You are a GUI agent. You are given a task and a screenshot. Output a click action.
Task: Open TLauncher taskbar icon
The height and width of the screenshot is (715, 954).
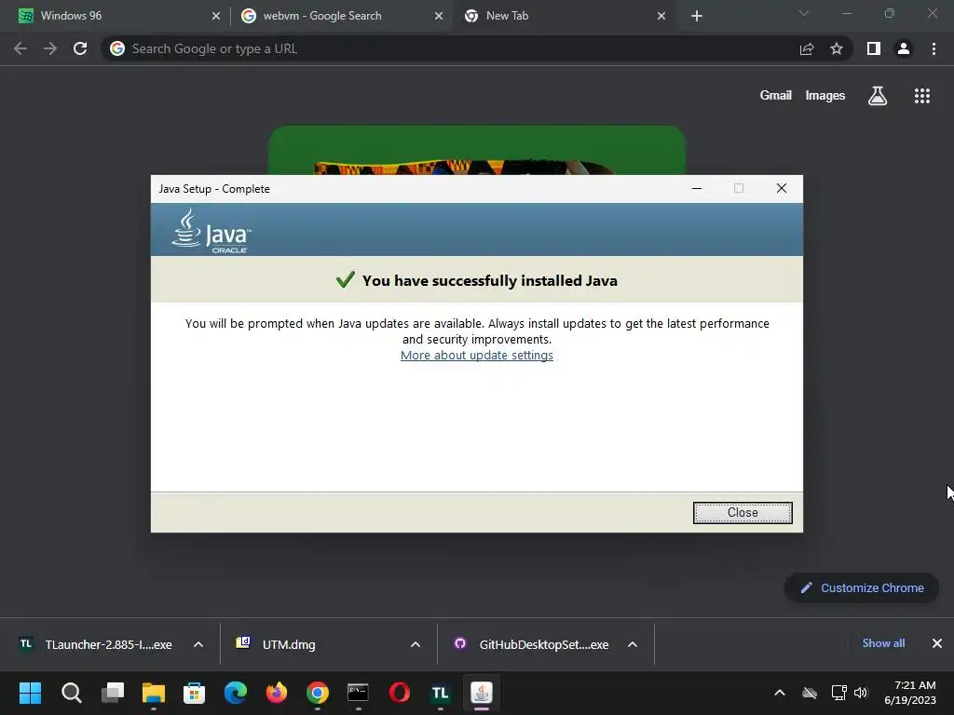click(x=440, y=693)
